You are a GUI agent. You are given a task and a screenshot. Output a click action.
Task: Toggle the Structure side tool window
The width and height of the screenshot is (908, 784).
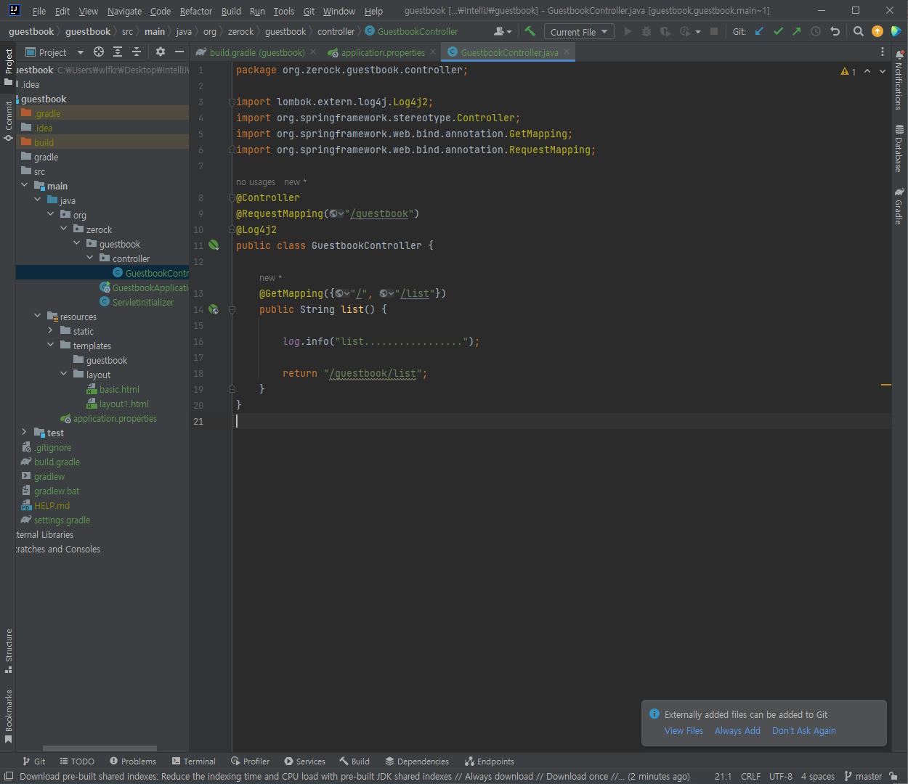click(x=8, y=651)
